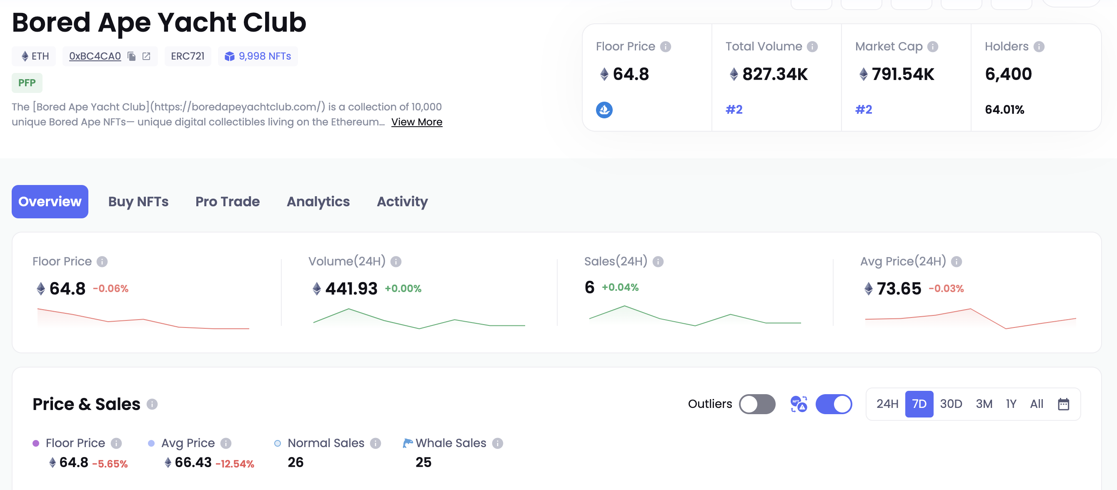Expand description with View More
This screenshot has height=490, width=1117.
[x=416, y=122]
